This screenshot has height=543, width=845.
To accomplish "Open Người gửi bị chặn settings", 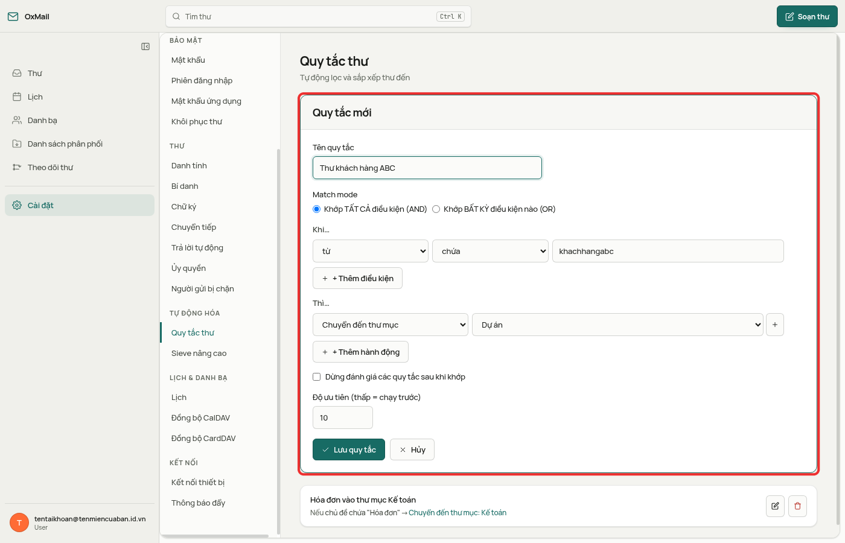I will tap(202, 288).
